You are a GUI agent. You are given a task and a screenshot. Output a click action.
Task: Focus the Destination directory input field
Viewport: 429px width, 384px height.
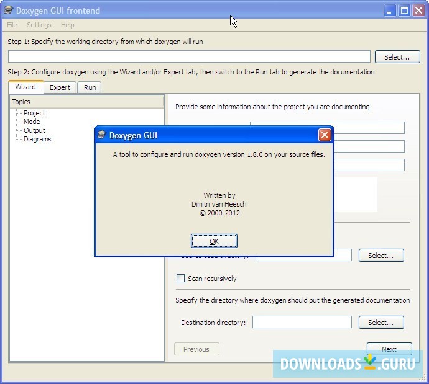point(302,322)
